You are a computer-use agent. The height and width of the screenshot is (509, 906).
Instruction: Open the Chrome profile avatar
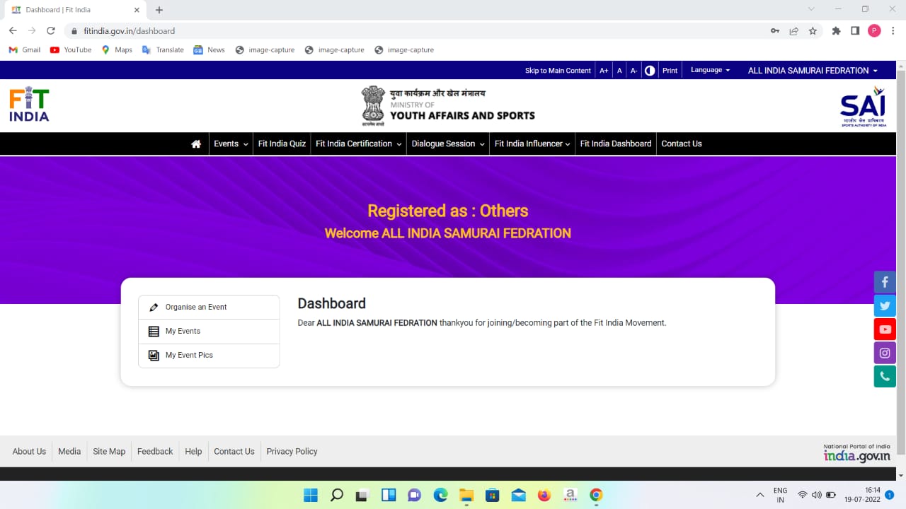click(874, 30)
